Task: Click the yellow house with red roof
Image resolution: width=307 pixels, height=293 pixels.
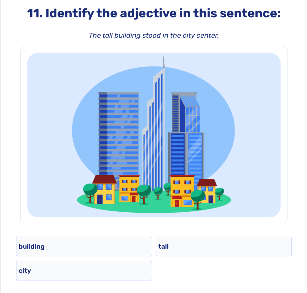Action: coord(103,189)
